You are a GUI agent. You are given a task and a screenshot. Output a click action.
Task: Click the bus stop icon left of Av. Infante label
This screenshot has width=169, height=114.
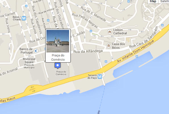(106, 62)
